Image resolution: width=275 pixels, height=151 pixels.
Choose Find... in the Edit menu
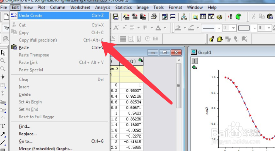pyautogui.click(x=60, y=126)
